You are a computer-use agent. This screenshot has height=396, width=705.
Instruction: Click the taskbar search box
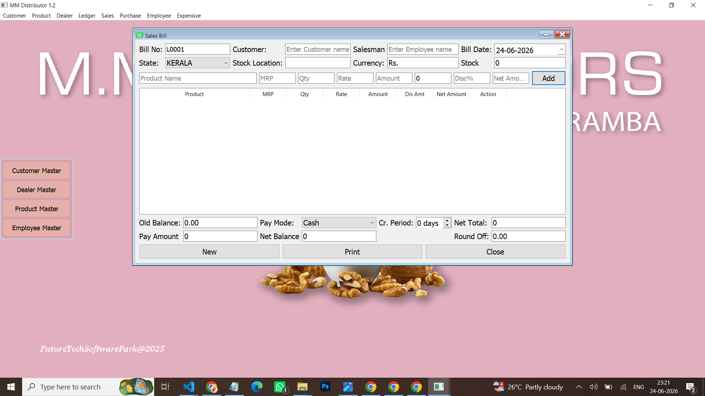coord(88,387)
